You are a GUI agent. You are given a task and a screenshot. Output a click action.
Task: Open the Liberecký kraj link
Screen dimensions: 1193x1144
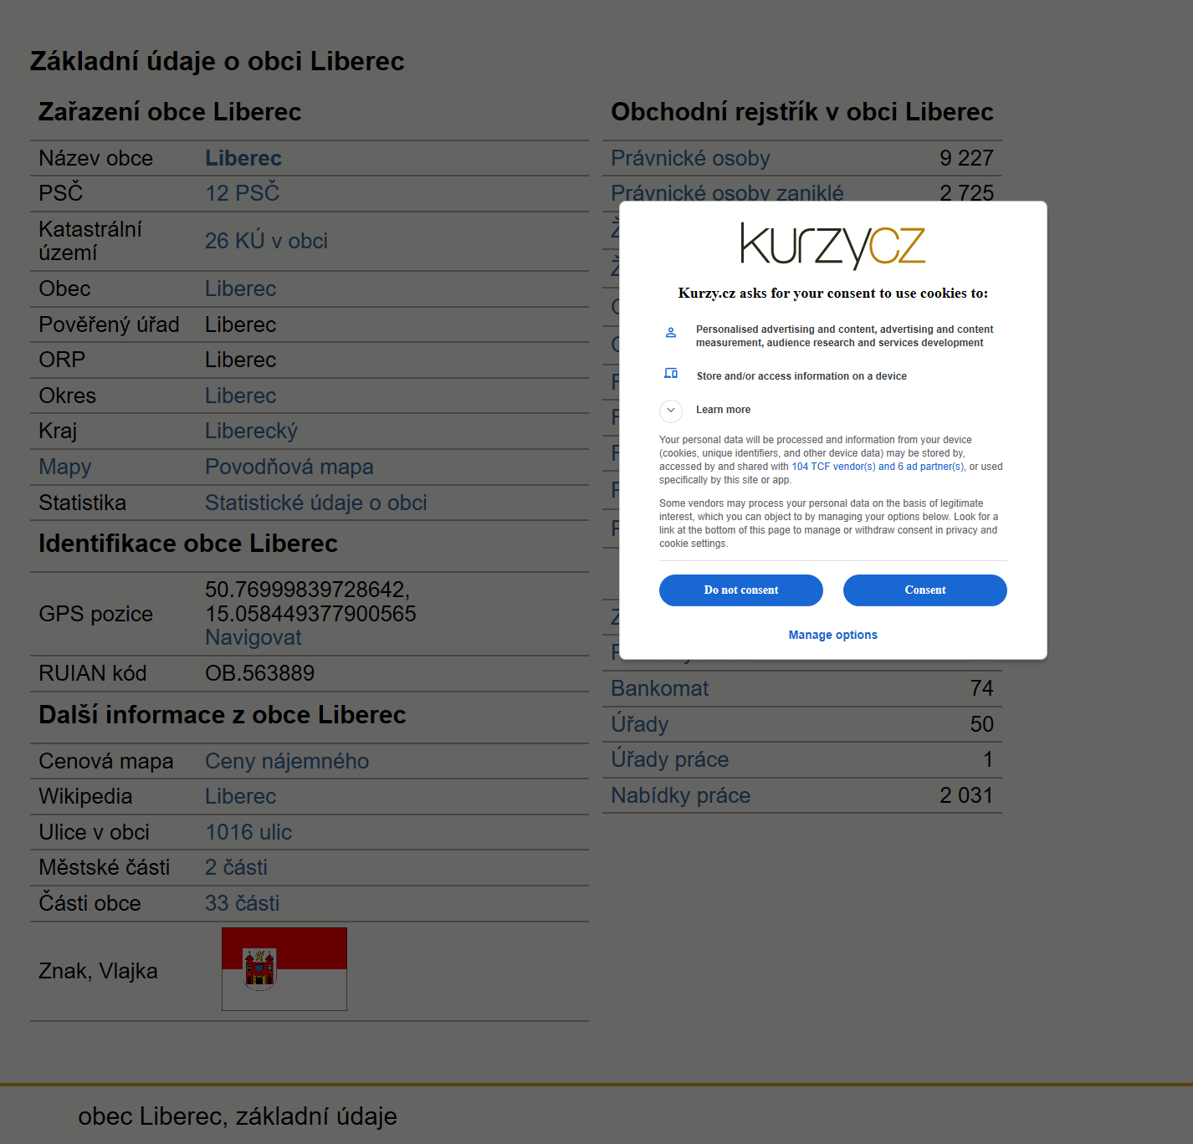coord(251,431)
